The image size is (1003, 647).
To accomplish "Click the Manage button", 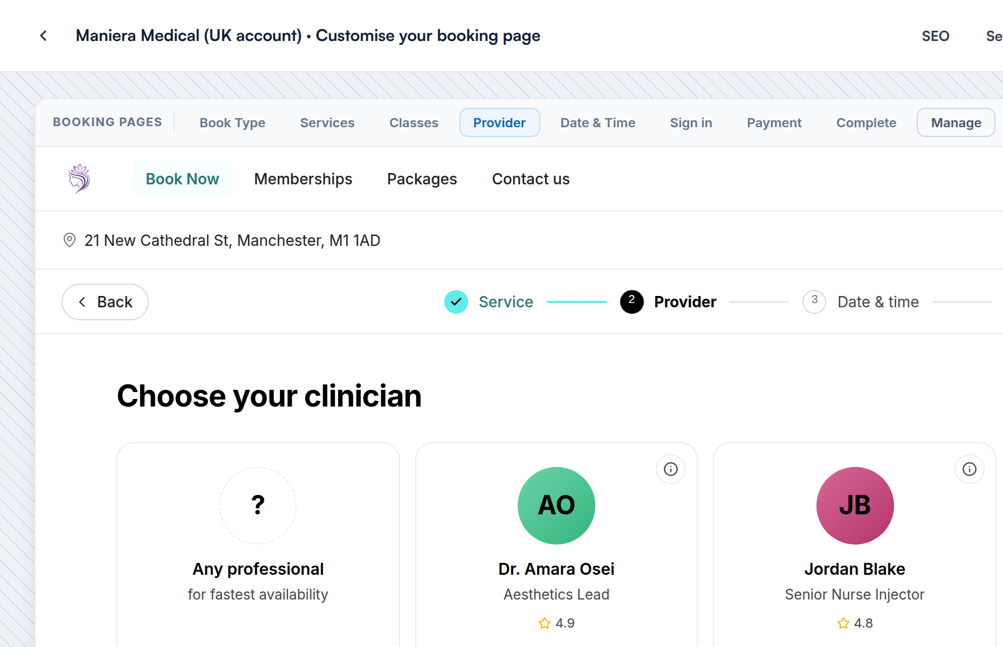I will 956,123.
